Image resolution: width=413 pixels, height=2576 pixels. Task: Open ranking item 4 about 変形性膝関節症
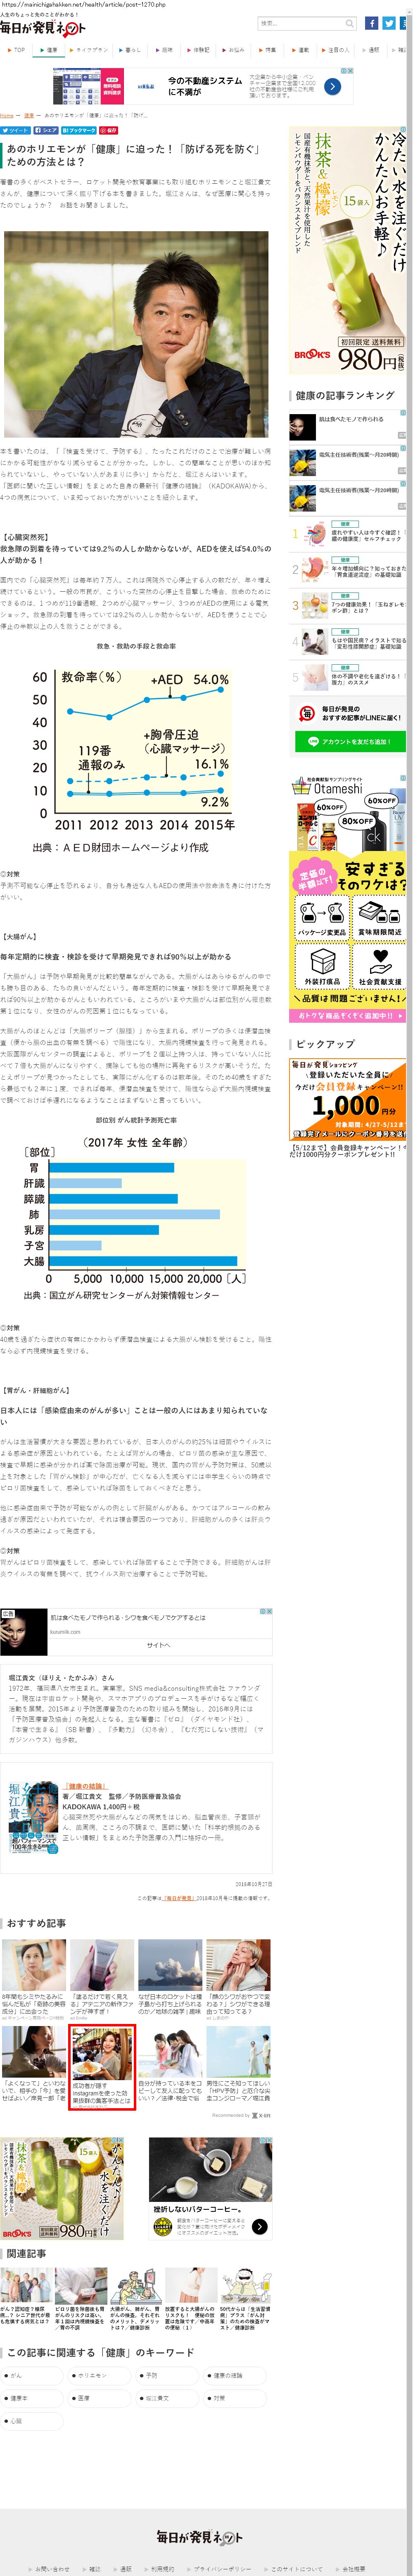click(x=348, y=642)
